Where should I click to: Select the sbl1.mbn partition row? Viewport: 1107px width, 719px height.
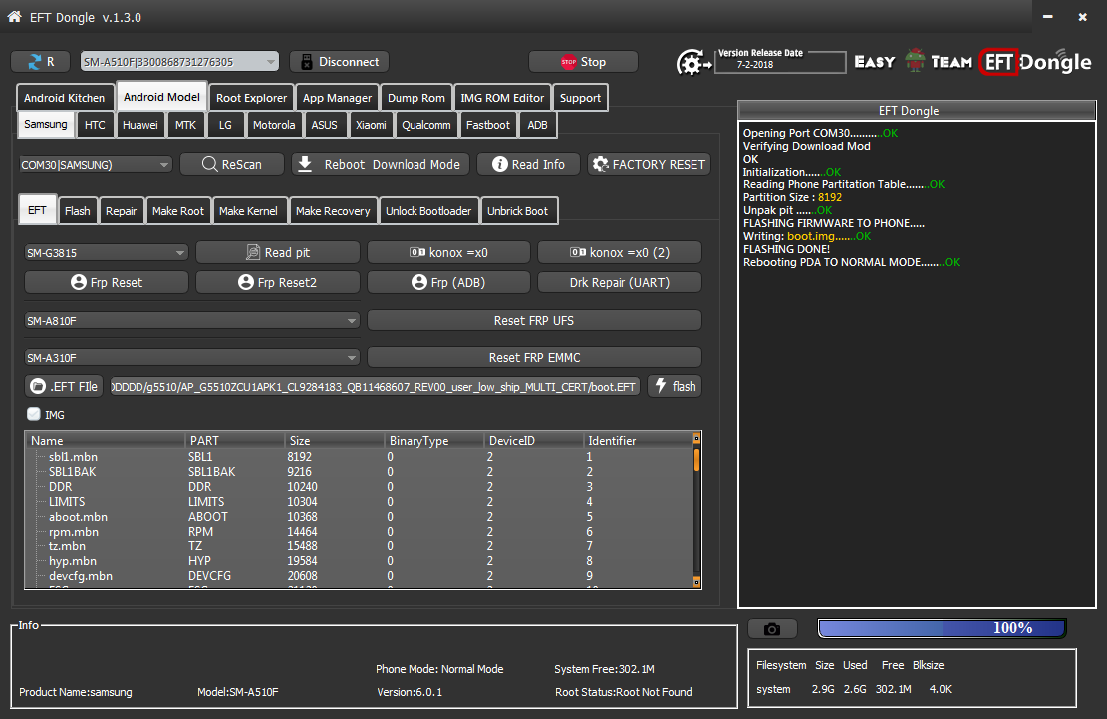pyautogui.click(x=360, y=457)
